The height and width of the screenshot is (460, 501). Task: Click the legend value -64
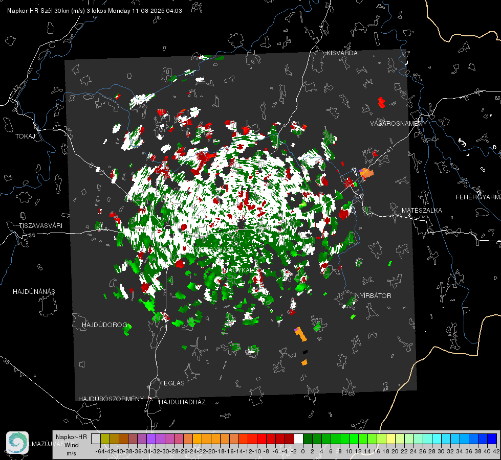[100, 451]
